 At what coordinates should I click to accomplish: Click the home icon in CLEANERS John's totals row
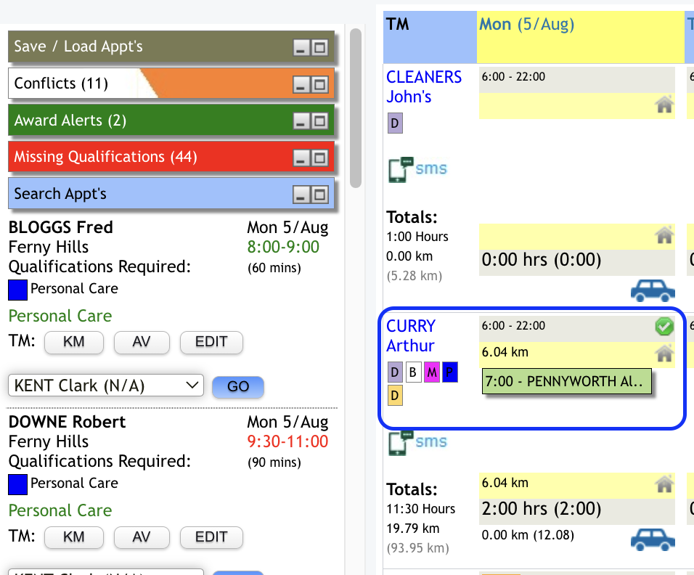[664, 235]
